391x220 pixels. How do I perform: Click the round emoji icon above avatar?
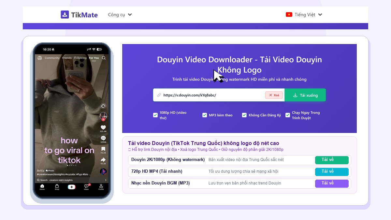tap(104, 106)
